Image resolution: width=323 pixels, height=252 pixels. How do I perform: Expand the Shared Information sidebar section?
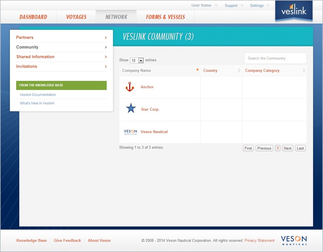coord(35,57)
